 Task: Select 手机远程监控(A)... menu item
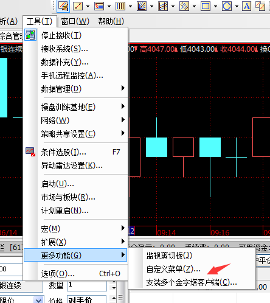pyautogui.click(x=75, y=75)
